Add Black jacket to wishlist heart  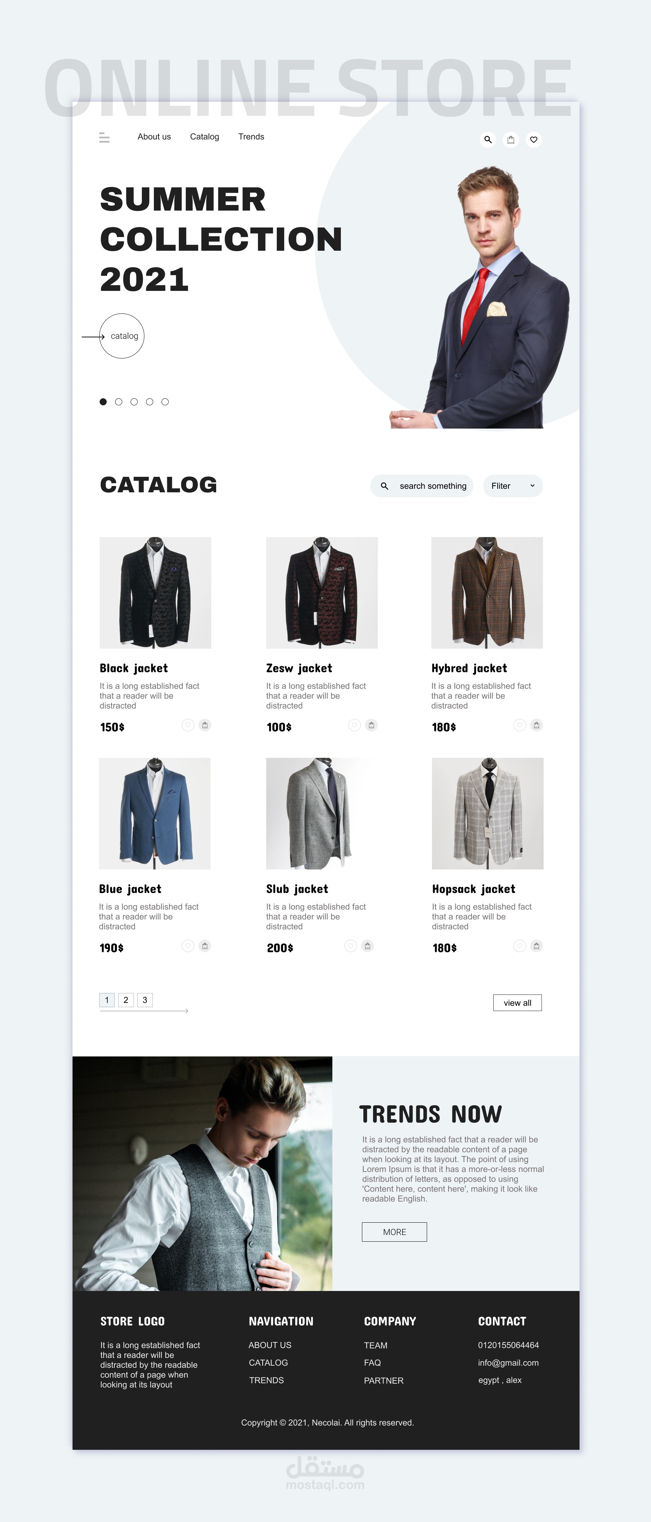click(188, 725)
